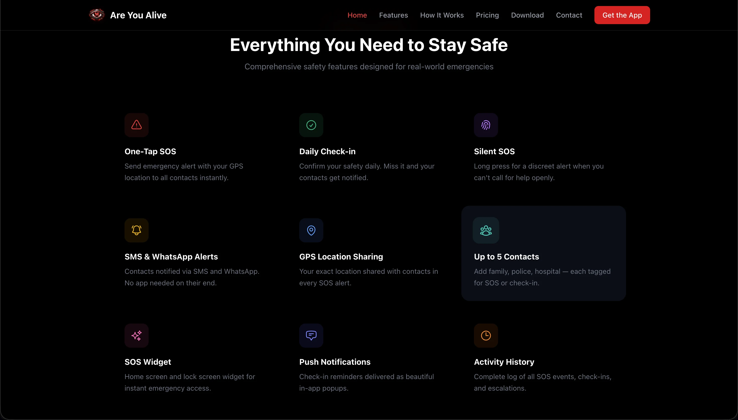The width and height of the screenshot is (738, 420).
Task: Open the Download section
Action: click(527, 15)
